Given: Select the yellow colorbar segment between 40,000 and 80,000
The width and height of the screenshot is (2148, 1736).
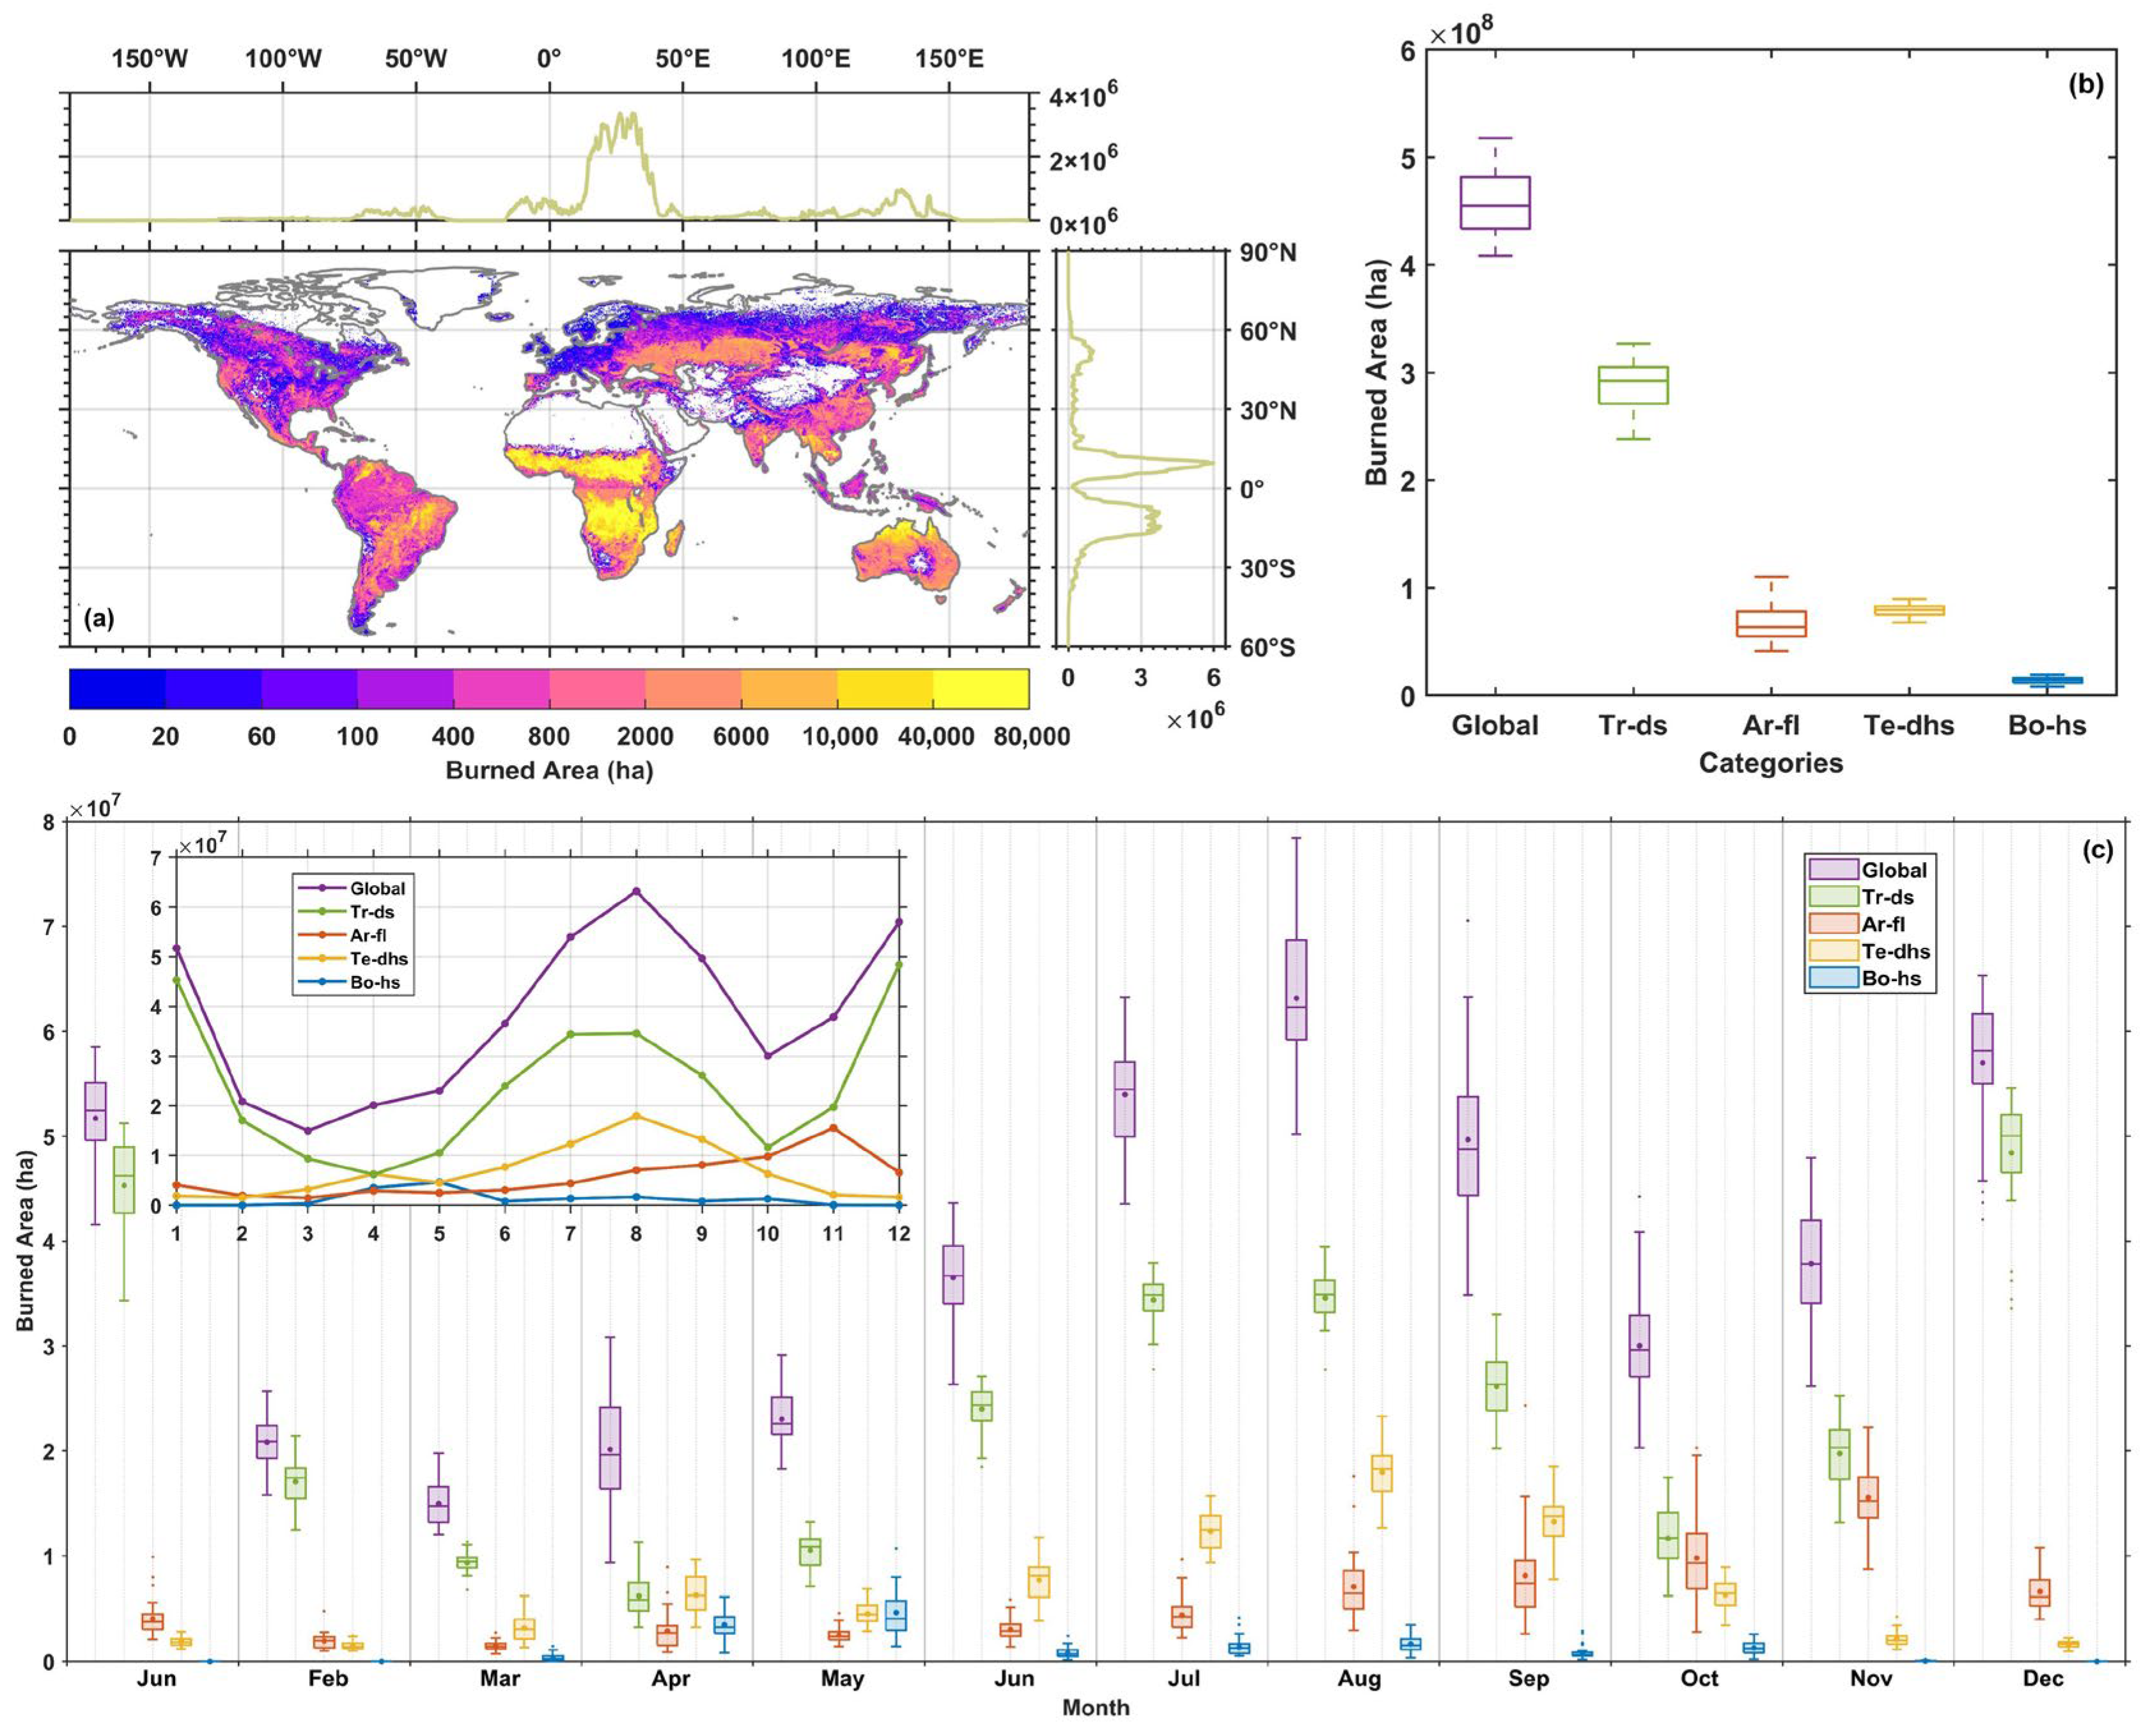Looking at the screenshot, I should pos(981,689).
